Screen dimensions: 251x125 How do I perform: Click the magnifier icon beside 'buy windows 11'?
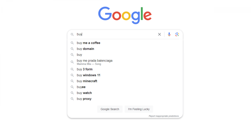point(72,75)
